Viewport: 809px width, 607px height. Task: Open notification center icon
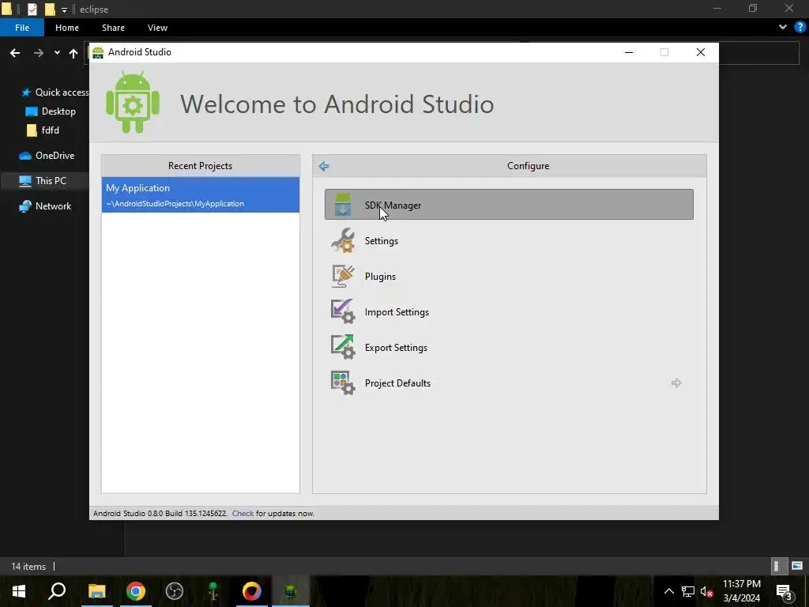[785, 591]
